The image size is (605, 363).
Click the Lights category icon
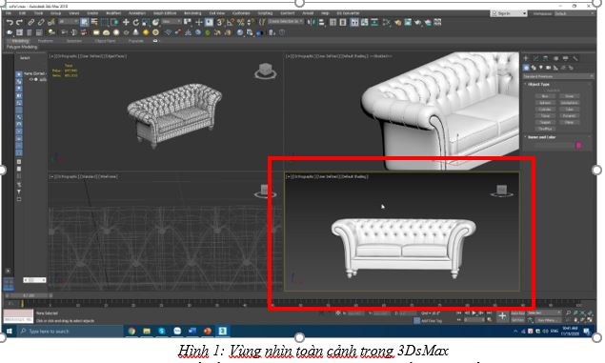coord(541,68)
